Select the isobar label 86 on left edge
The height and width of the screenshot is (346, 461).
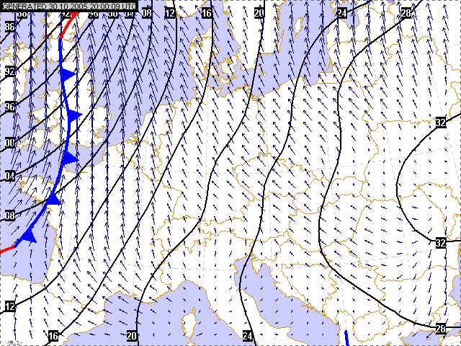pos(10,27)
